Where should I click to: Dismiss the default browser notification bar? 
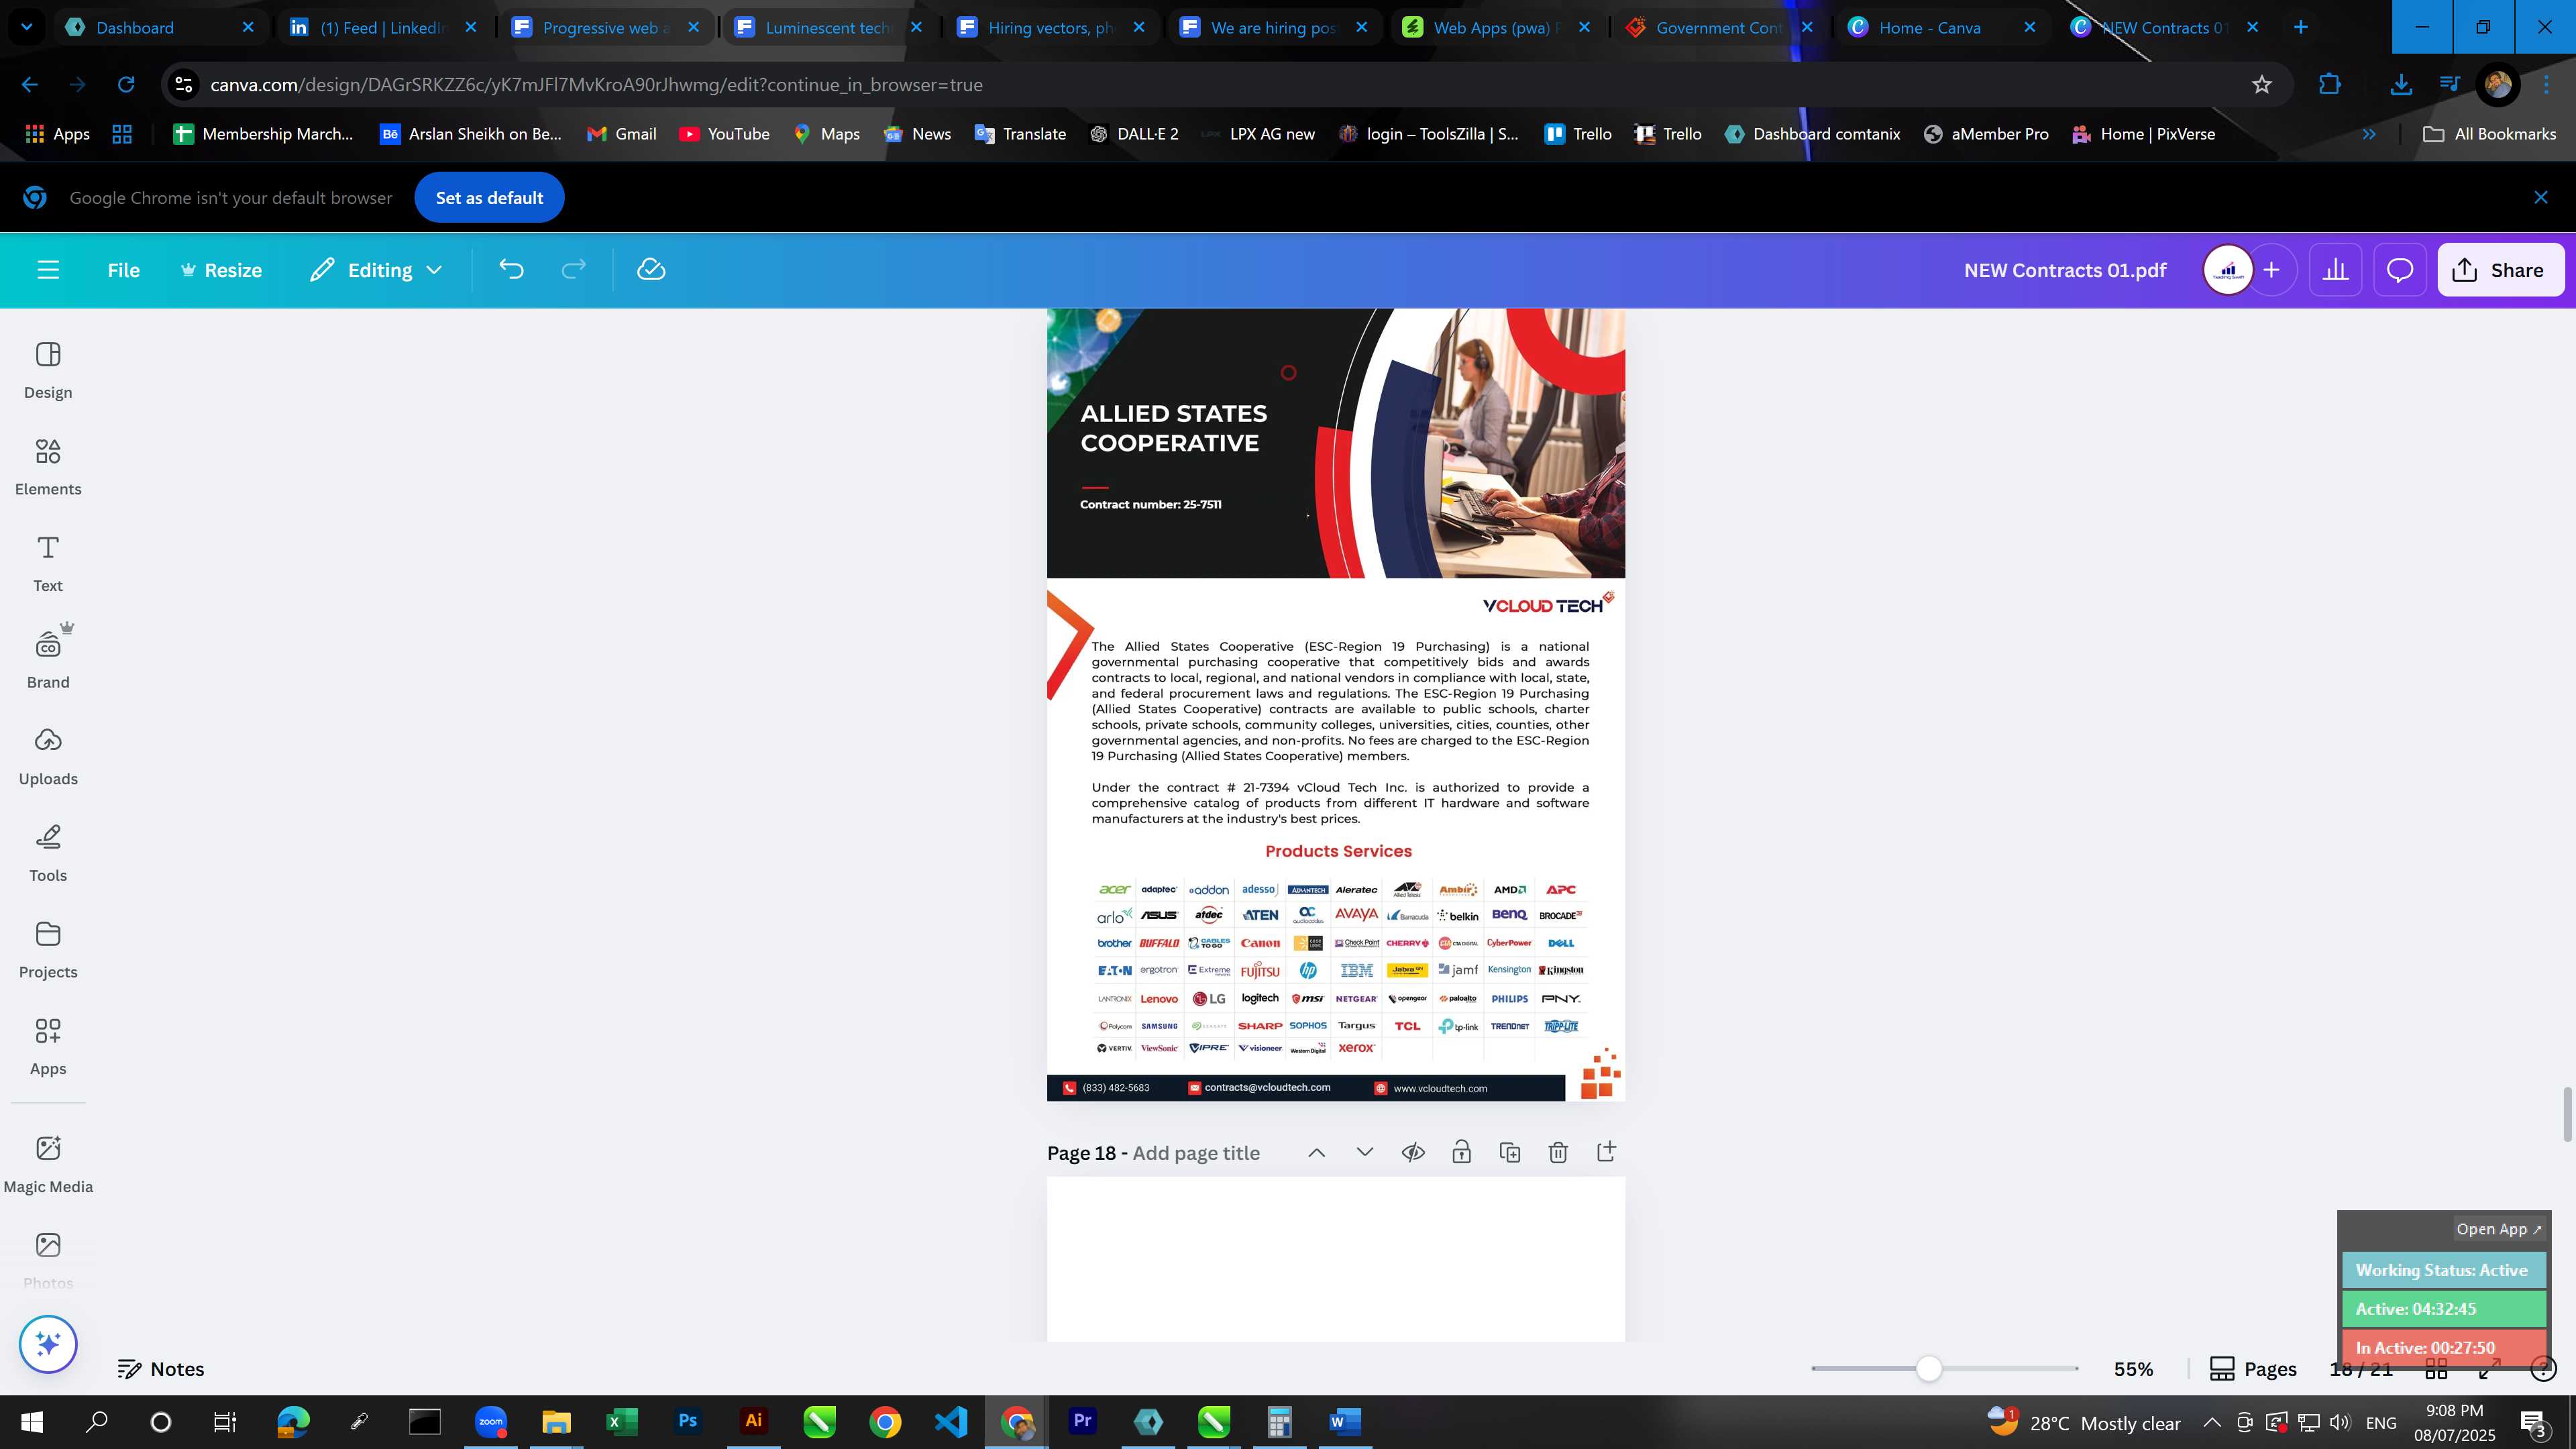(x=2541, y=197)
